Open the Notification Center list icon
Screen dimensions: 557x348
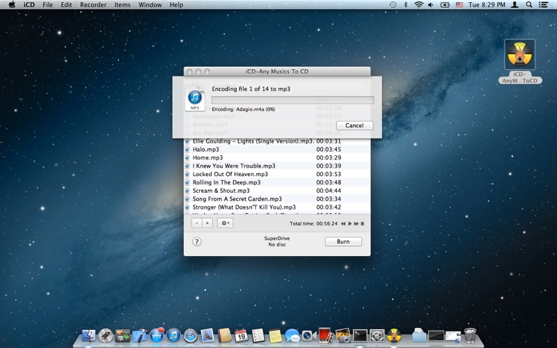543,5
